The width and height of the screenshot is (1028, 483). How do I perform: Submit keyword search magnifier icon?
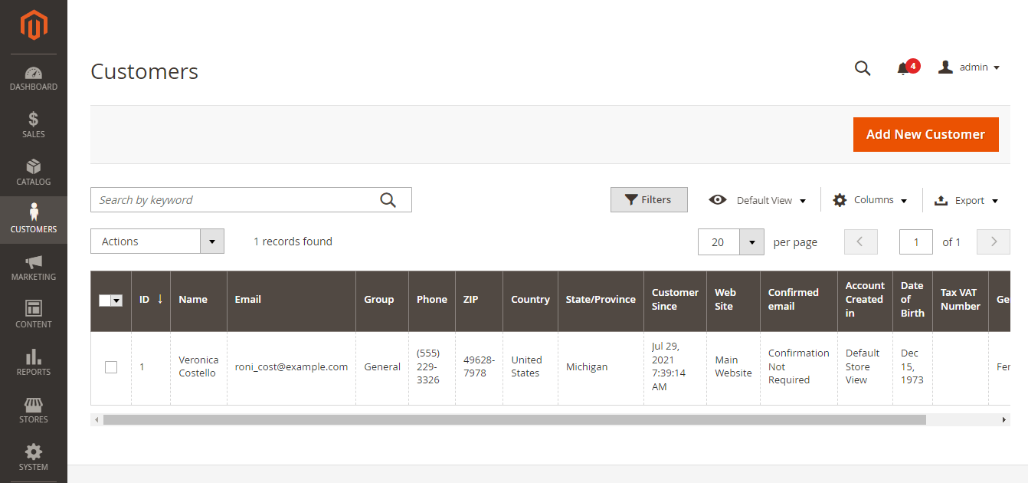[x=388, y=200]
